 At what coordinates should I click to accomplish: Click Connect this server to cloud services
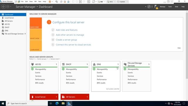[x=73, y=45]
